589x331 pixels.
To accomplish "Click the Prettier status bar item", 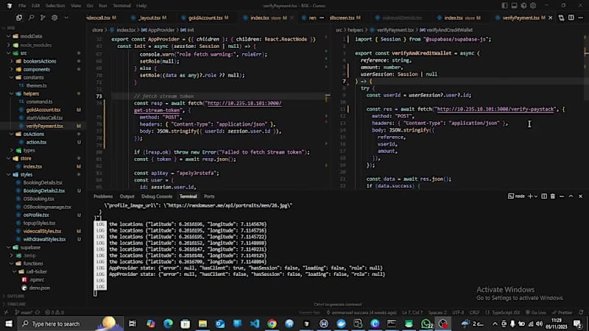I will tap(562, 312).
